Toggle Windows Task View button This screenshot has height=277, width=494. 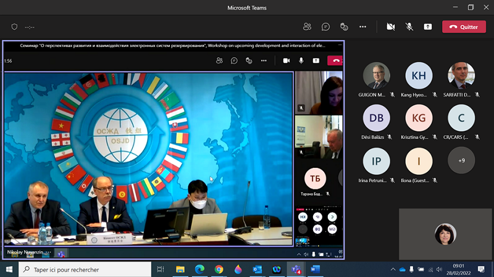tap(161, 270)
